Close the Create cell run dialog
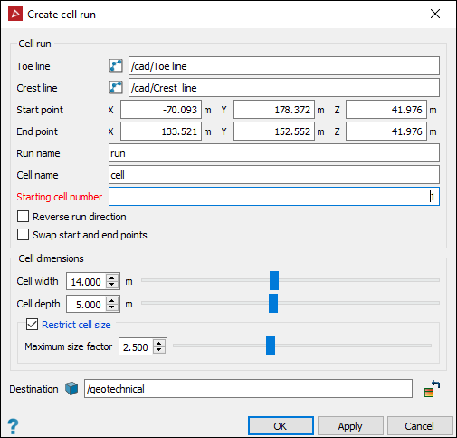Viewport: 457px width, 438px height. coord(435,14)
